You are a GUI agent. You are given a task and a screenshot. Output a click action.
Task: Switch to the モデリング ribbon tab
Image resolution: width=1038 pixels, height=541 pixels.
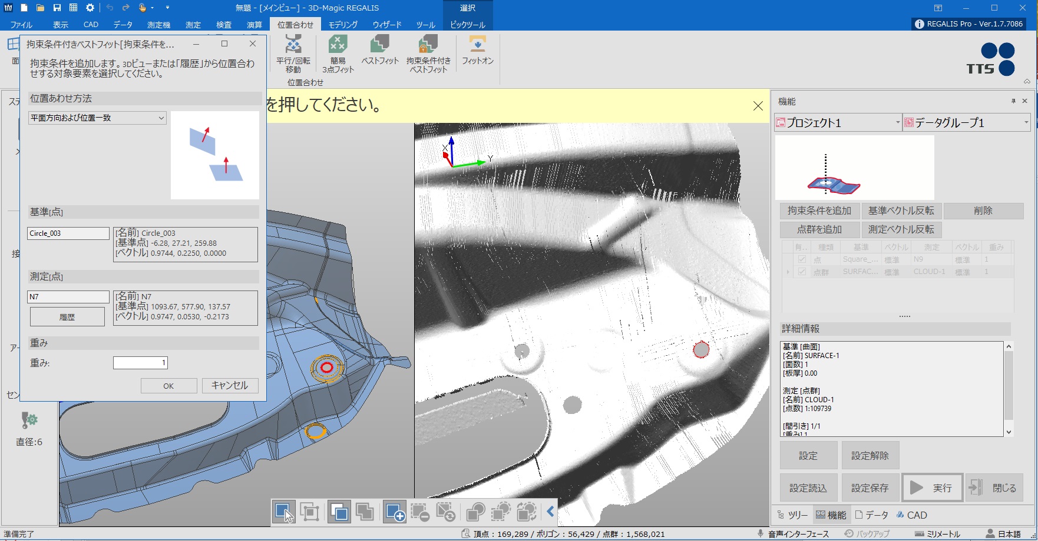(343, 25)
